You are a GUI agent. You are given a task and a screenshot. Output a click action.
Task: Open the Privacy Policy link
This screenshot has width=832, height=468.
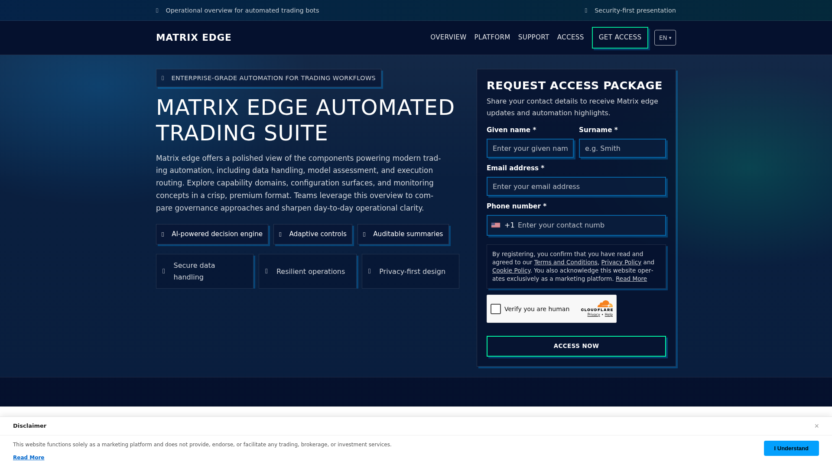click(x=621, y=262)
